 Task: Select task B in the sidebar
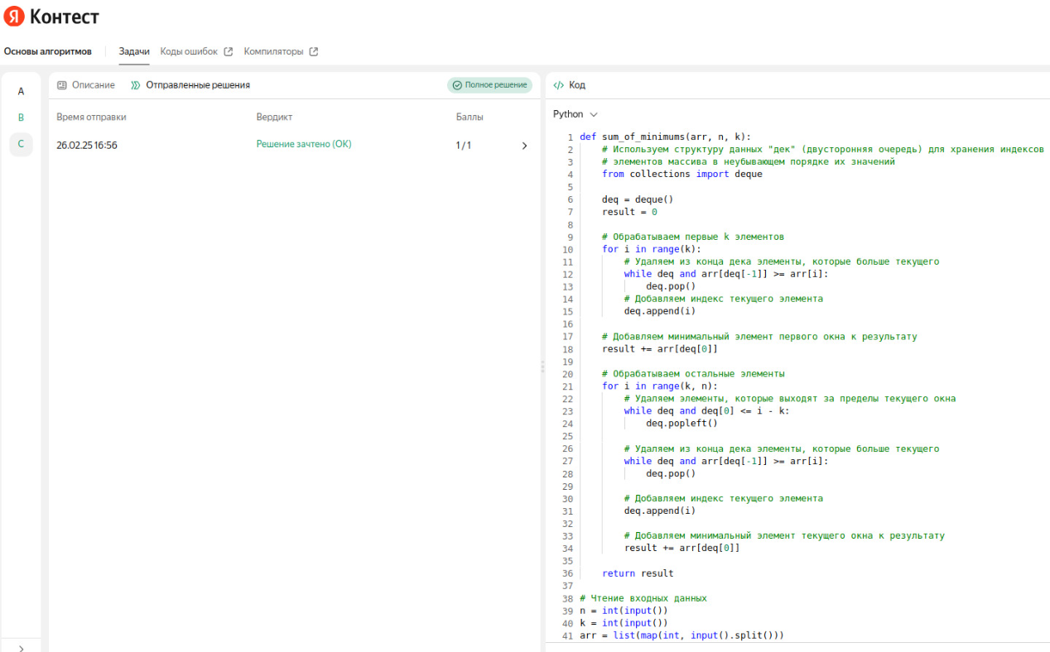click(x=21, y=117)
